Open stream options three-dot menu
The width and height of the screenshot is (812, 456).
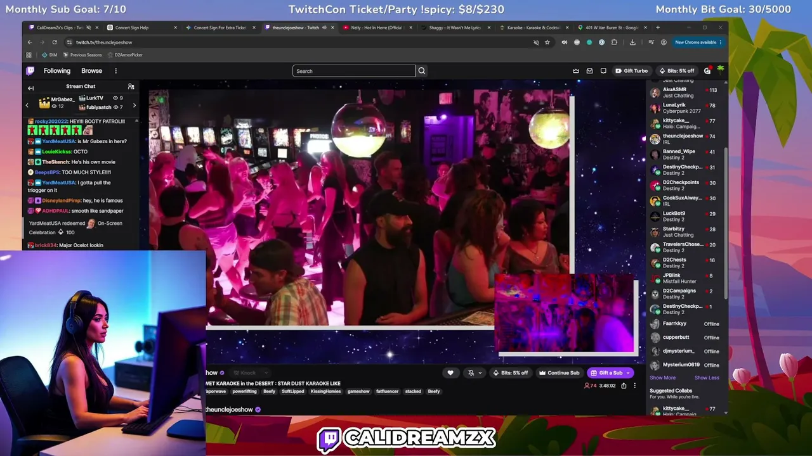pos(634,386)
